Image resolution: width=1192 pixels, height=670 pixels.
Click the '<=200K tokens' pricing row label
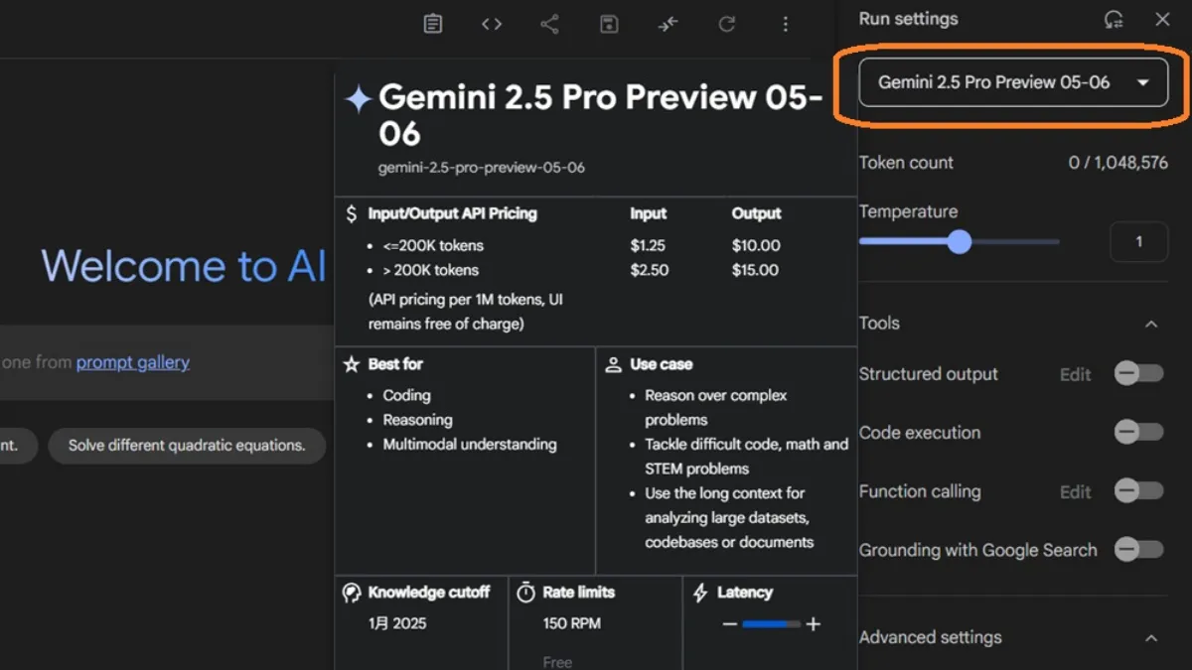[x=433, y=245]
